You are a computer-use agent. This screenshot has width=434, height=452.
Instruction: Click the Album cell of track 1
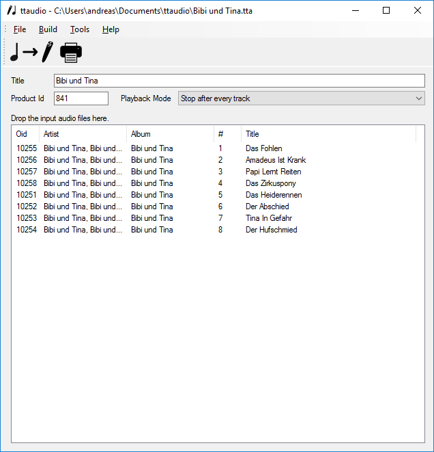(x=152, y=148)
